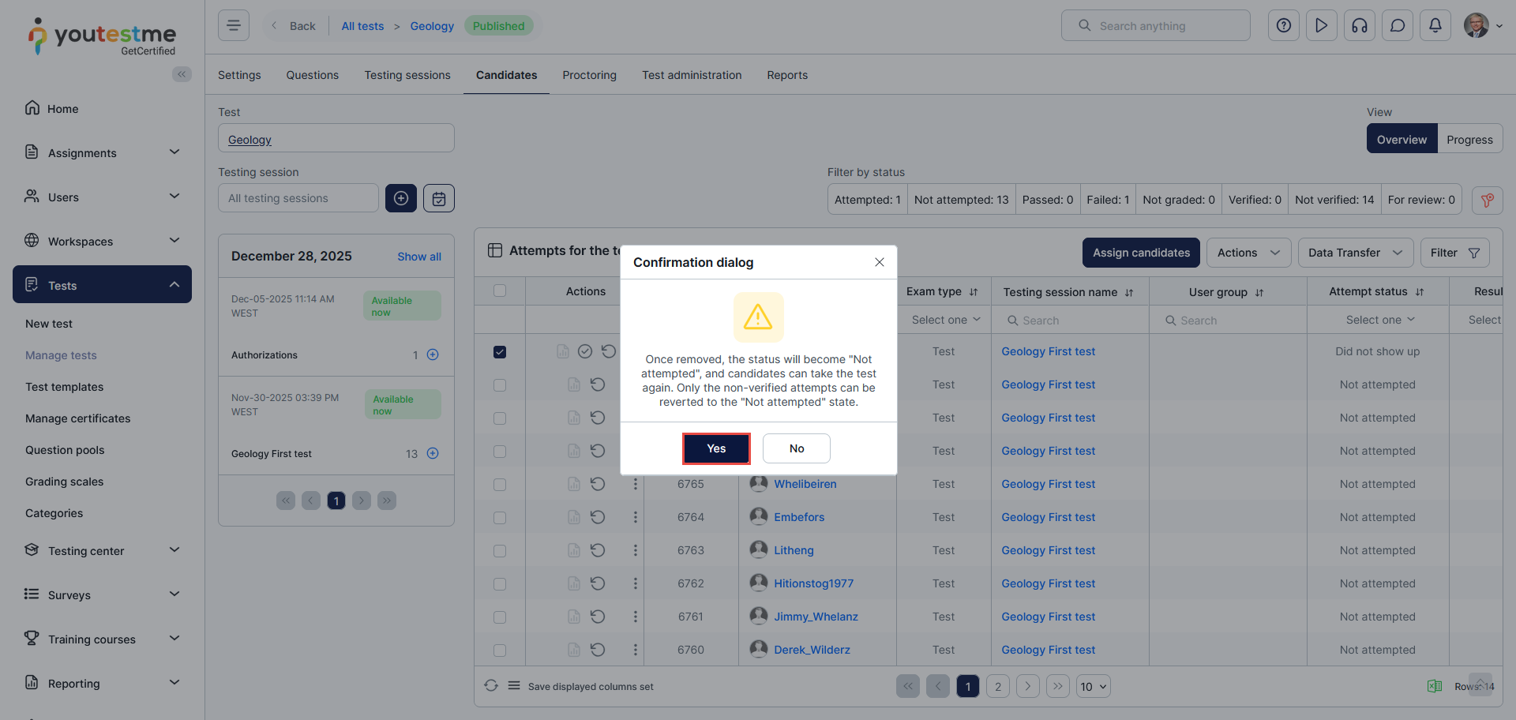
Task: Expand the Actions dropdown
Action: click(x=1248, y=253)
